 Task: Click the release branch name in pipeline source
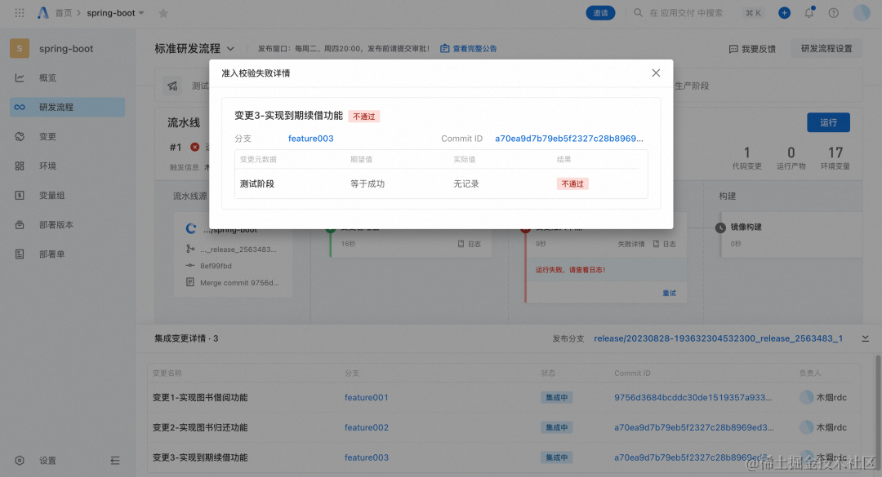pyautogui.click(x=238, y=249)
